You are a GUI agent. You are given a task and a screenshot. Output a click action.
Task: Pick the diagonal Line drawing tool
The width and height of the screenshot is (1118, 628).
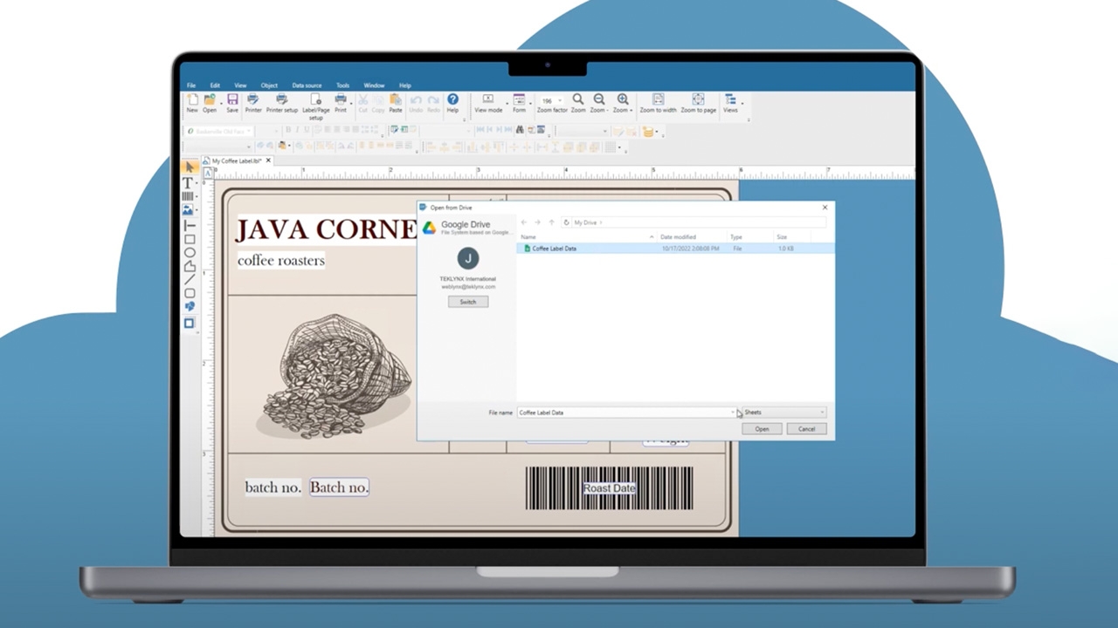tap(189, 279)
